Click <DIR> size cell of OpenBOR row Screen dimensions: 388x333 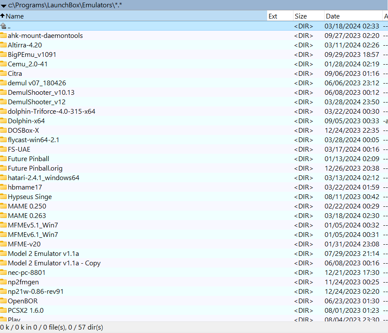coord(303,301)
